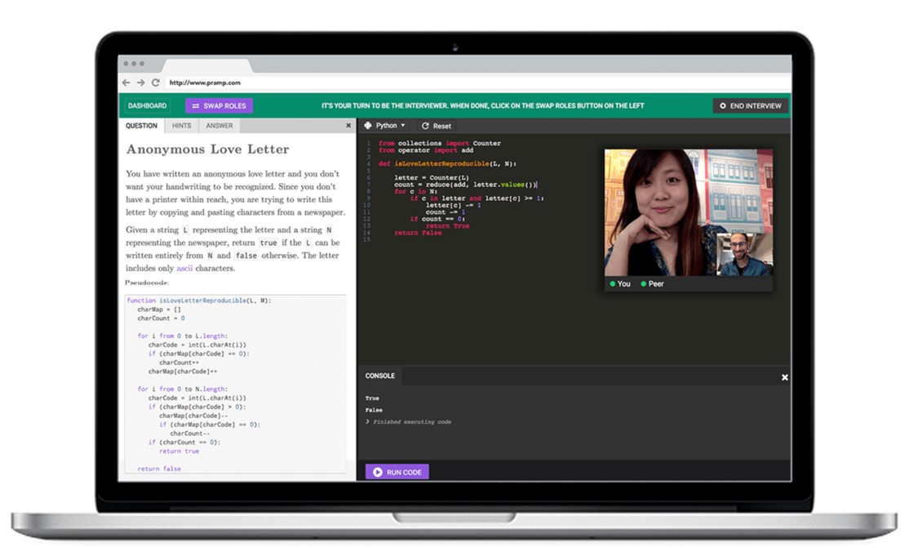
Task: Click the 'False' console output line
Action: 374,410
